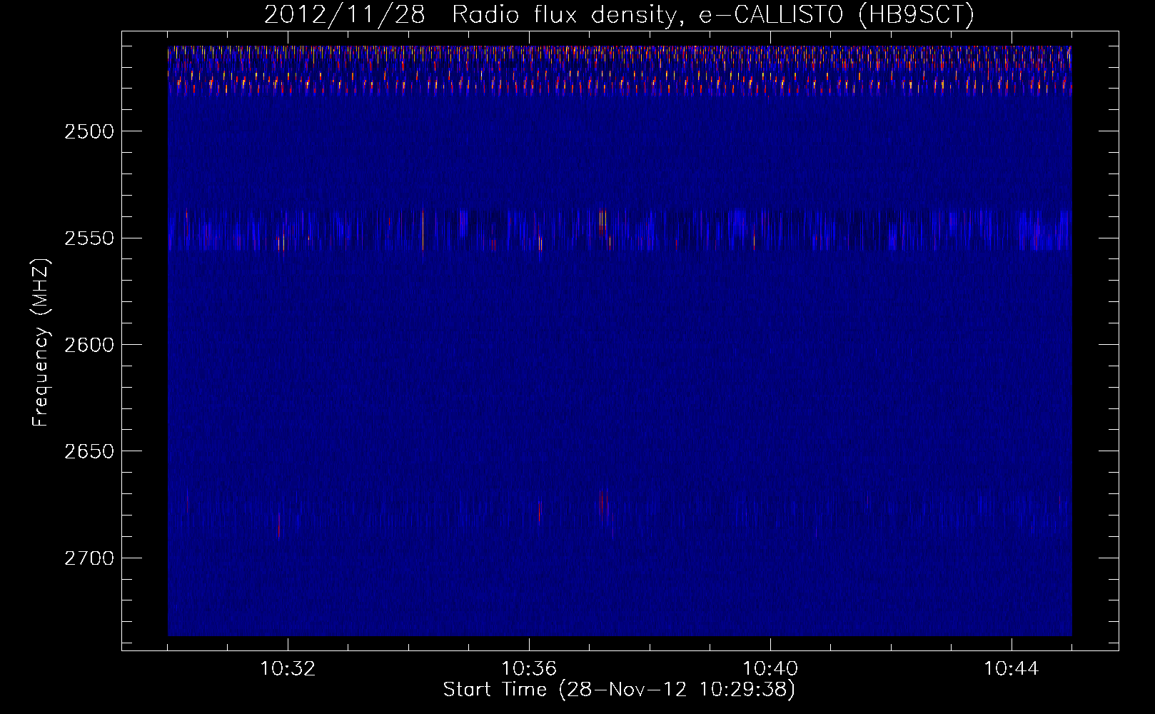This screenshot has width=1155, height=714.
Task: Click the 10:32 time tick label
Action: pyautogui.click(x=288, y=669)
